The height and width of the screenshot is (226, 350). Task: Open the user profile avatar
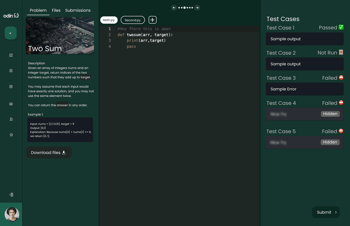12,214
